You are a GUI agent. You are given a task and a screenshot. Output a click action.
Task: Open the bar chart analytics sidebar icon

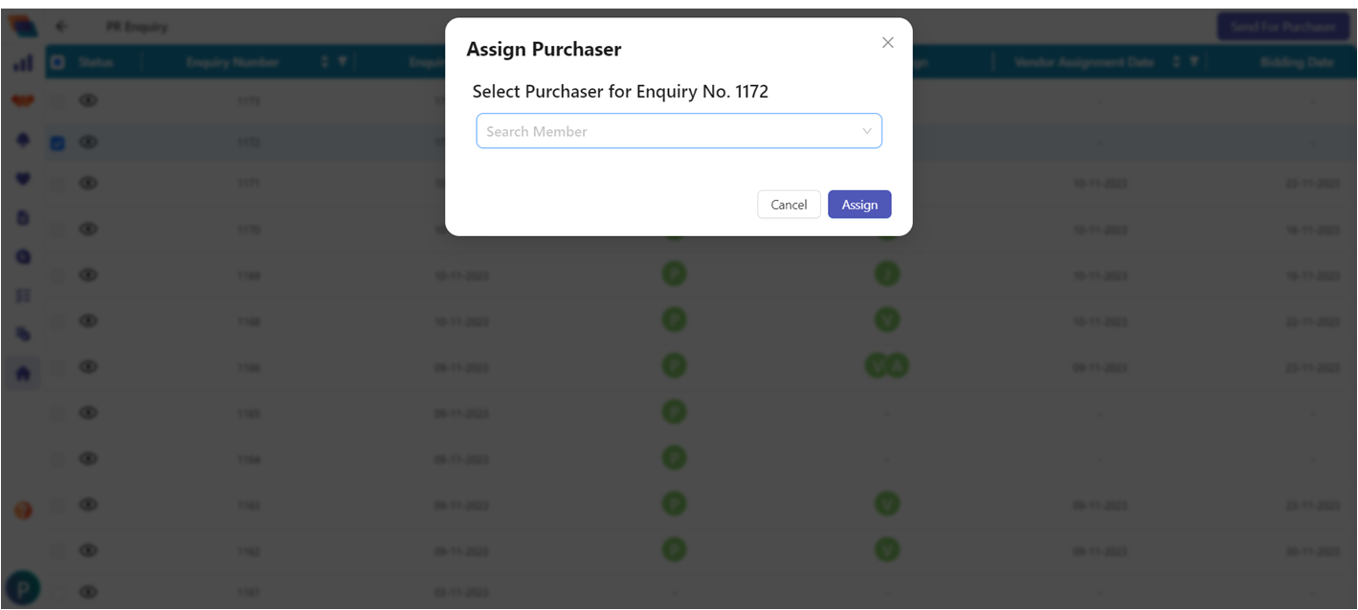click(x=23, y=63)
